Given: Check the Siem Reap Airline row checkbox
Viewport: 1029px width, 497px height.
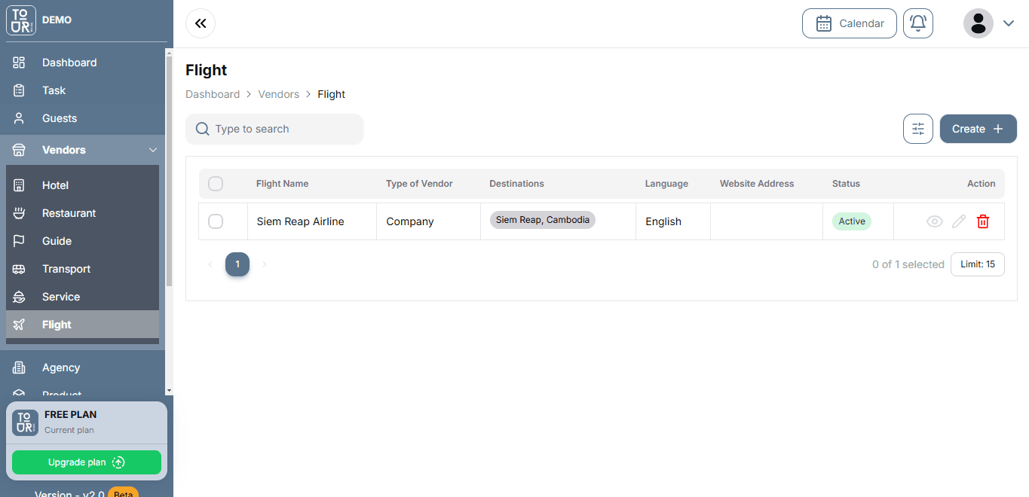Looking at the screenshot, I should 215,221.
